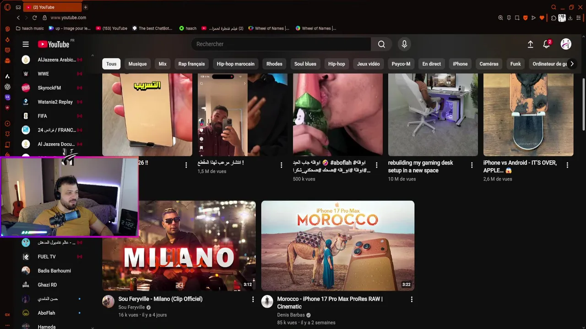Open Badis Barhoumi channel subscription
The height and width of the screenshot is (329, 586).
click(x=52, y=271)
